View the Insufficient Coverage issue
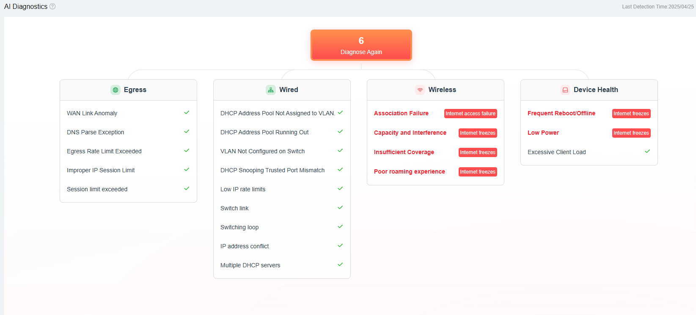This screenshot has width=696, height=315. [404, 152]
